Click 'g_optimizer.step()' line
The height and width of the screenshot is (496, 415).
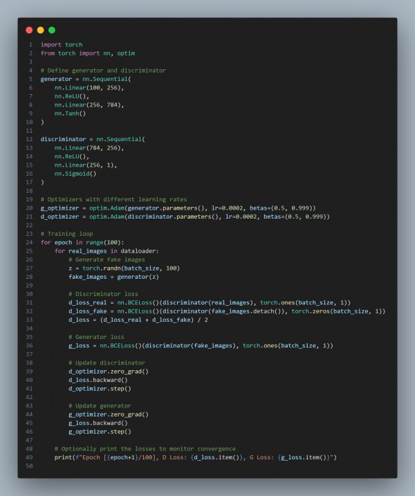pyautogui.click(x=100, y=432)
